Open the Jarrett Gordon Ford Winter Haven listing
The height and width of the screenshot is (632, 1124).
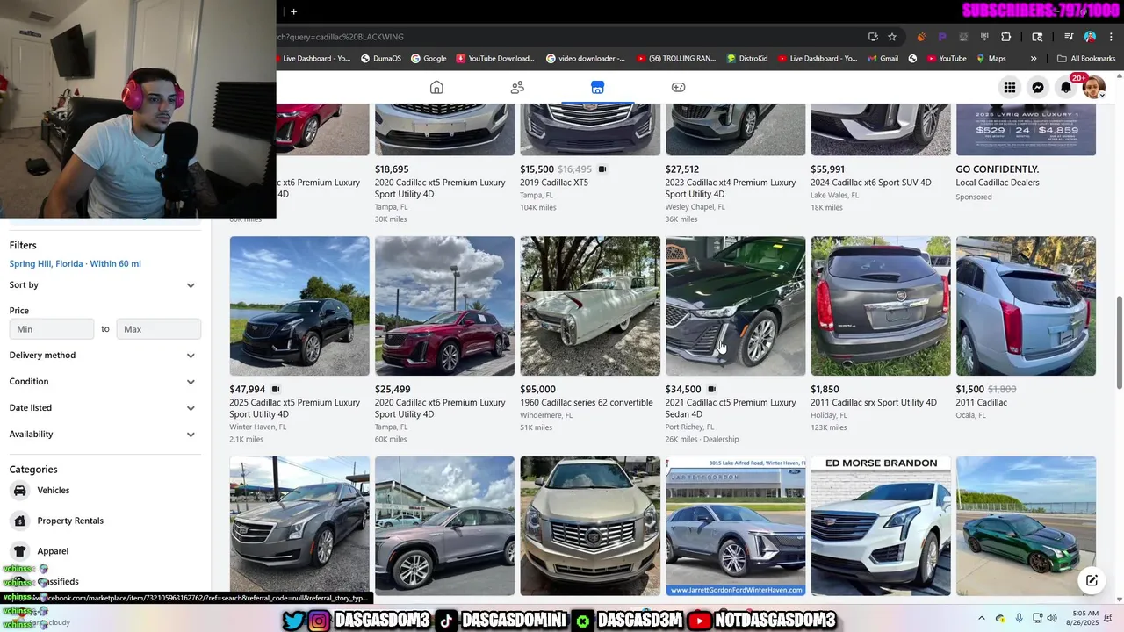735,526
